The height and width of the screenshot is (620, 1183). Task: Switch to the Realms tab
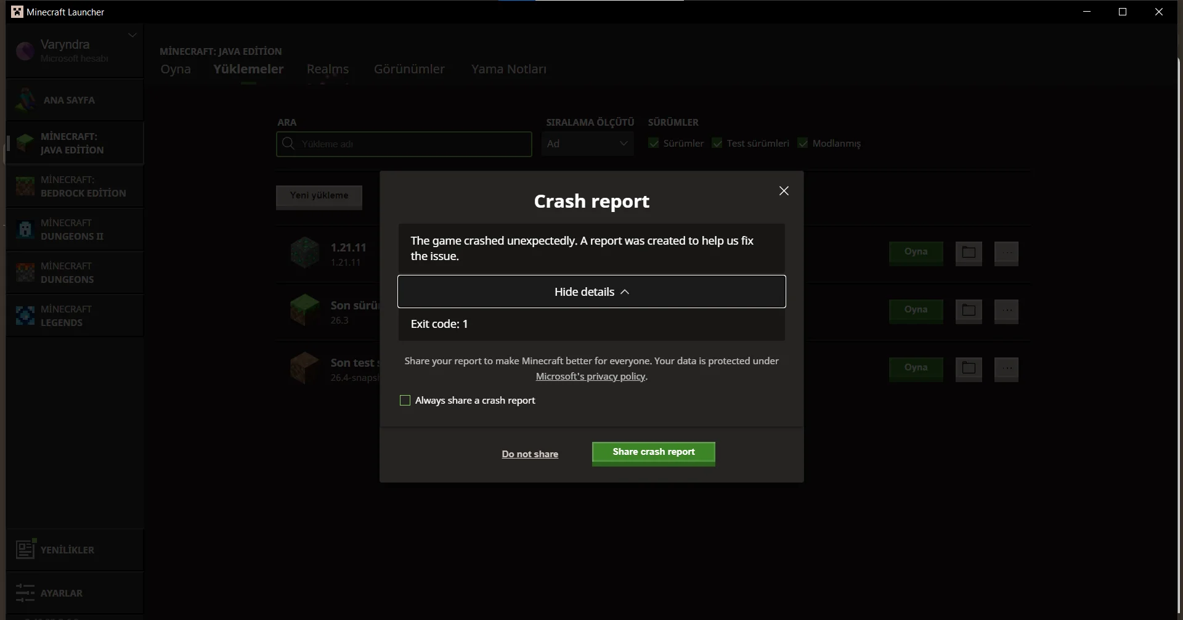328,69
